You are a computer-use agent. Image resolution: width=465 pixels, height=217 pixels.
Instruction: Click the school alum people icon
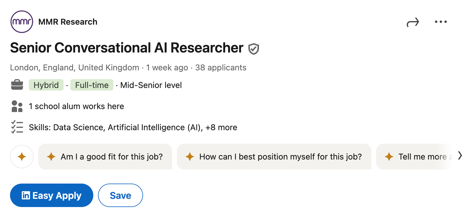pos(17,106)
